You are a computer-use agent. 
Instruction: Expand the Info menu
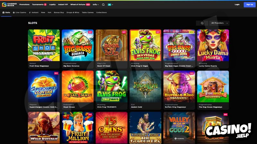[x=96, y=4]
